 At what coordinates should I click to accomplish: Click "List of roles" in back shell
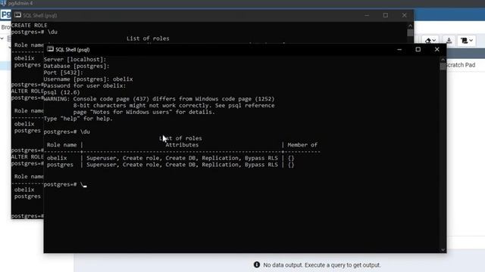(148, 39)
